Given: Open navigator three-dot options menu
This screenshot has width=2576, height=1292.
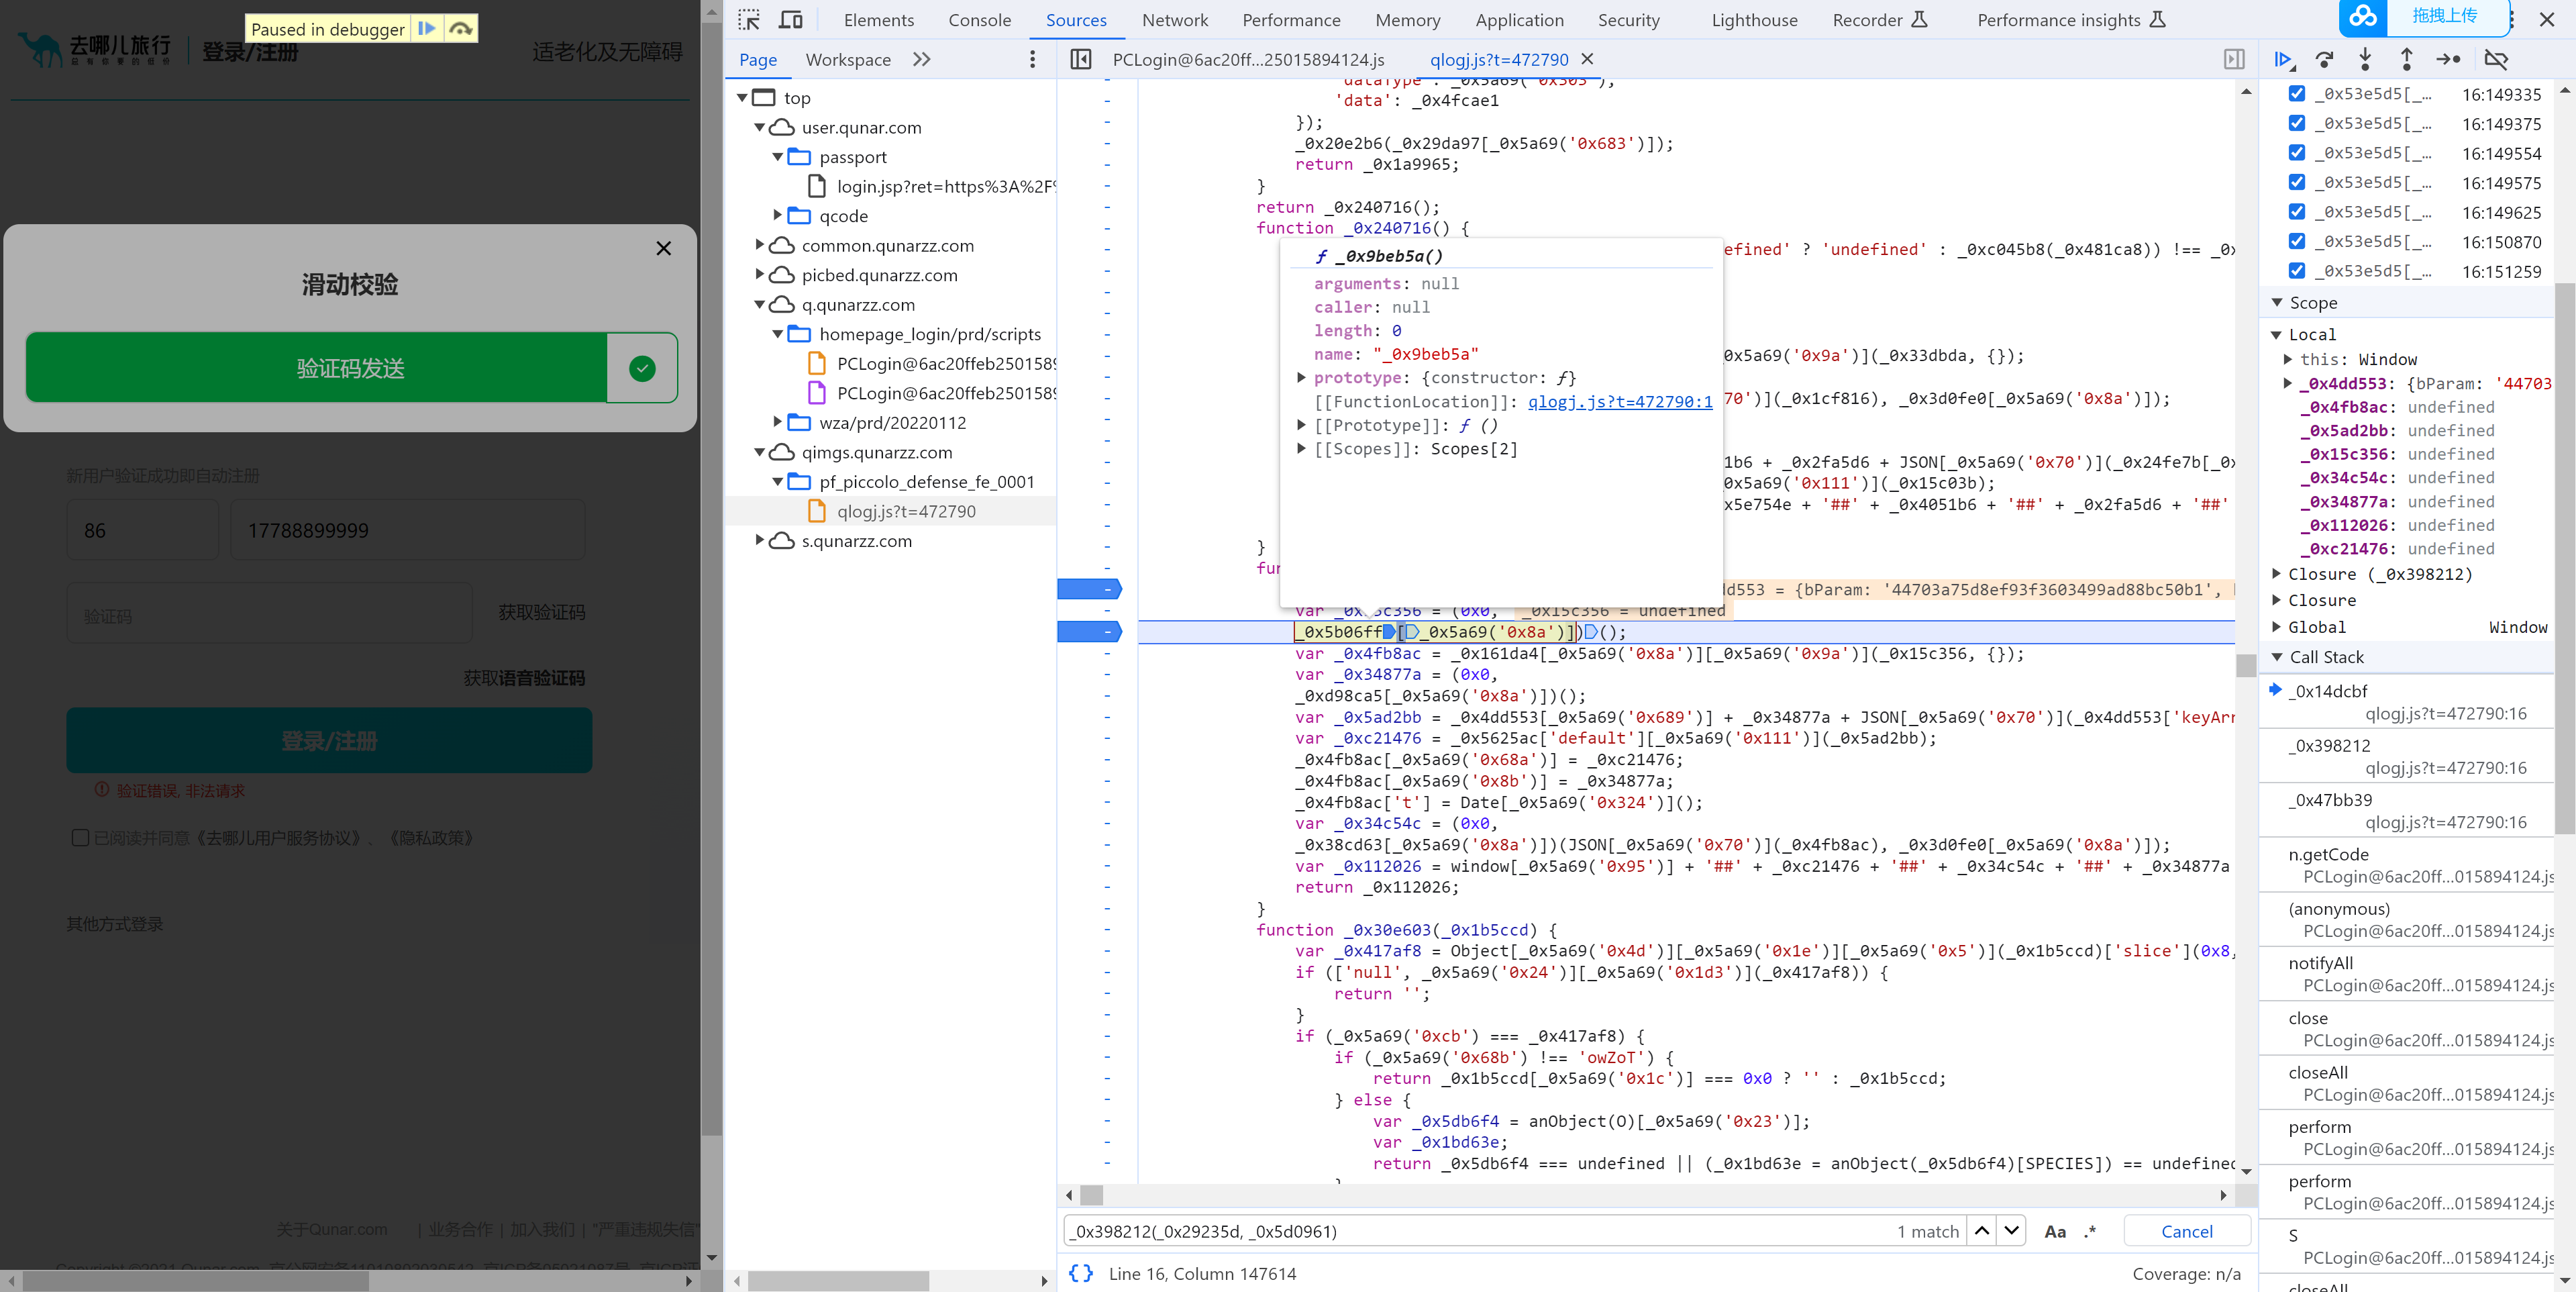Looking at the screenshot, I should pyautogui.click(x=1033, y=59).
